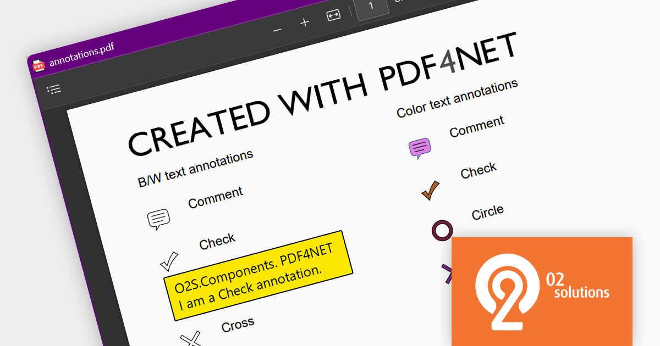This screenshot has height=346, width=660.
Task: Toggle the fit to width icon
Action: pyautogui.click(x=333, y=16)
